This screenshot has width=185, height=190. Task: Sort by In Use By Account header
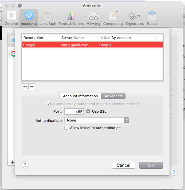point(127,38)
